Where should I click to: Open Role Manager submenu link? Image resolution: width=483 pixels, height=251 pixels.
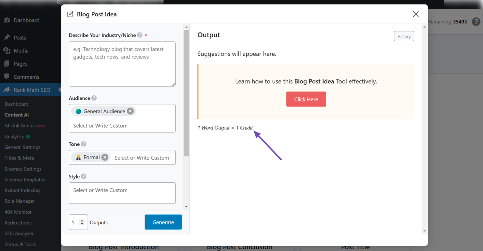(20, 201)
